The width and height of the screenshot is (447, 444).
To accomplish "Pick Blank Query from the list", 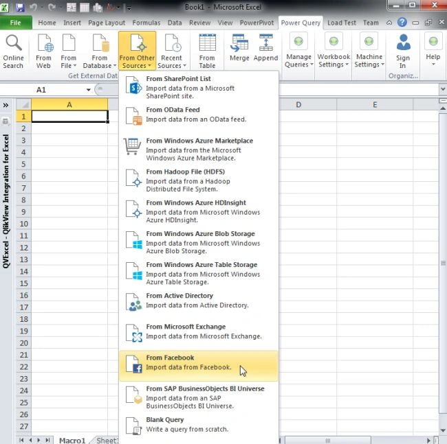I will pyautogui.click(x=199, y=425).
